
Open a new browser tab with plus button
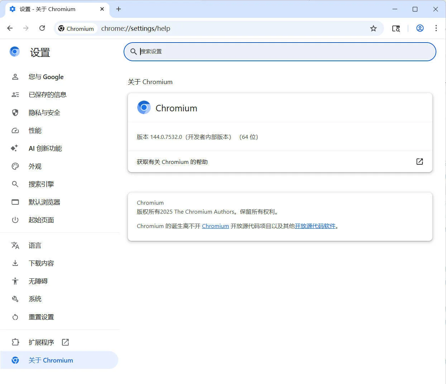tap(119, 9)
